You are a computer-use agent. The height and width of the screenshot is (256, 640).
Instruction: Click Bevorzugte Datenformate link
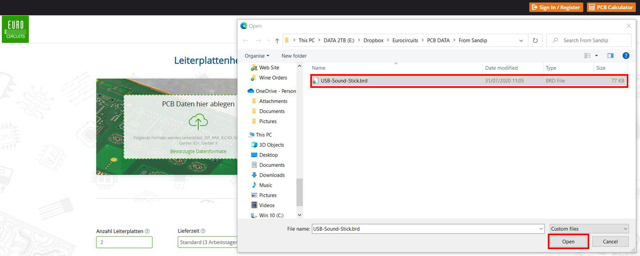[198, 151]
